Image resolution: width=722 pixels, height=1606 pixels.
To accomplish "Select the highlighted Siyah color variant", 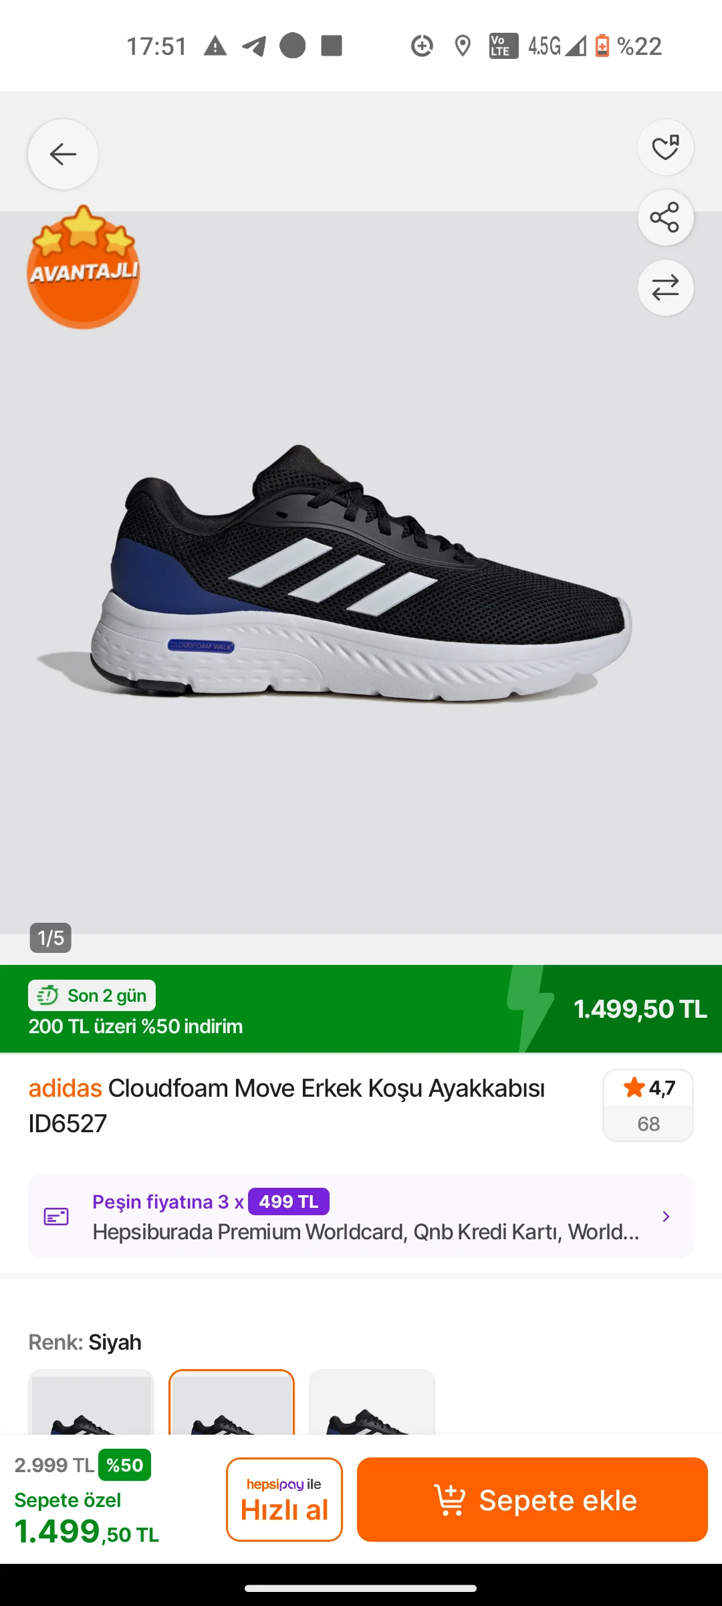I will pyautogui.click(x=231, y=1402).
